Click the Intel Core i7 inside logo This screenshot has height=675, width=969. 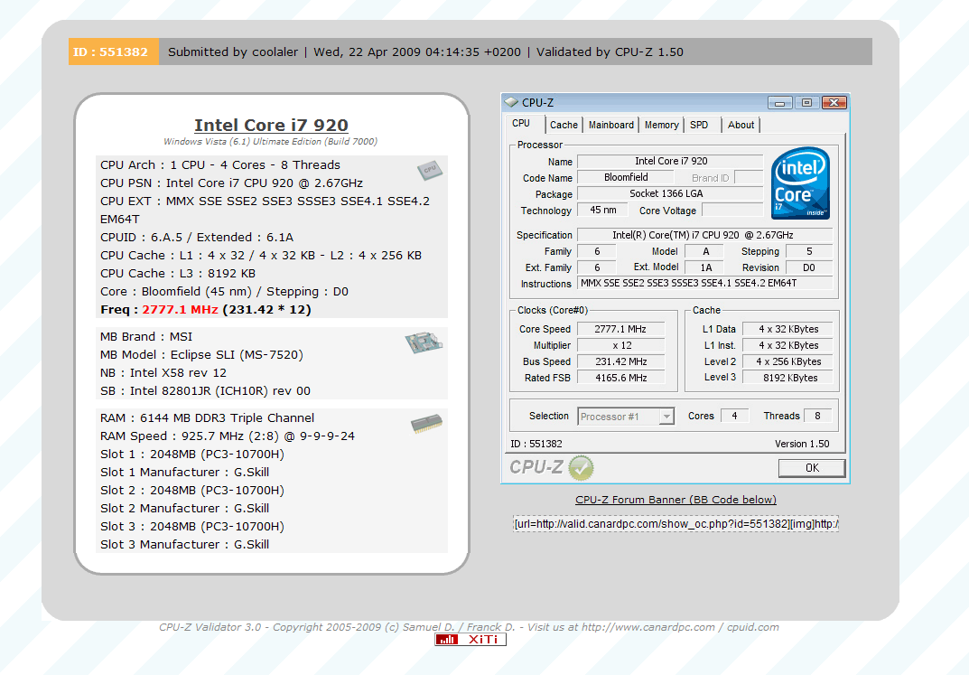click(x=800, y=183)
